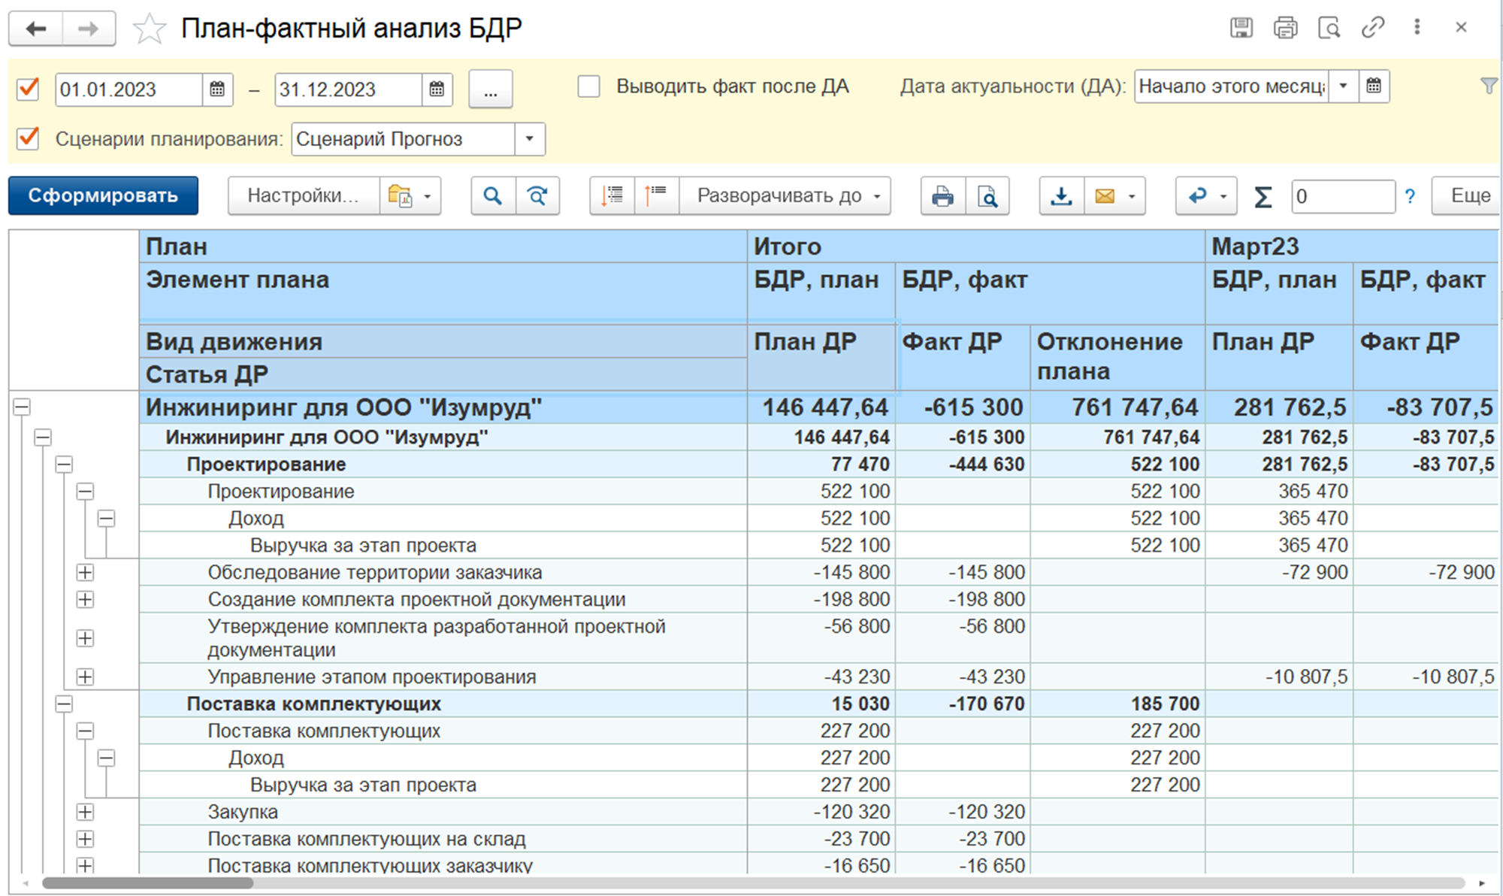Expand the 'Закупка' row in the tree

pyautogui.click(x=85, y=812)
